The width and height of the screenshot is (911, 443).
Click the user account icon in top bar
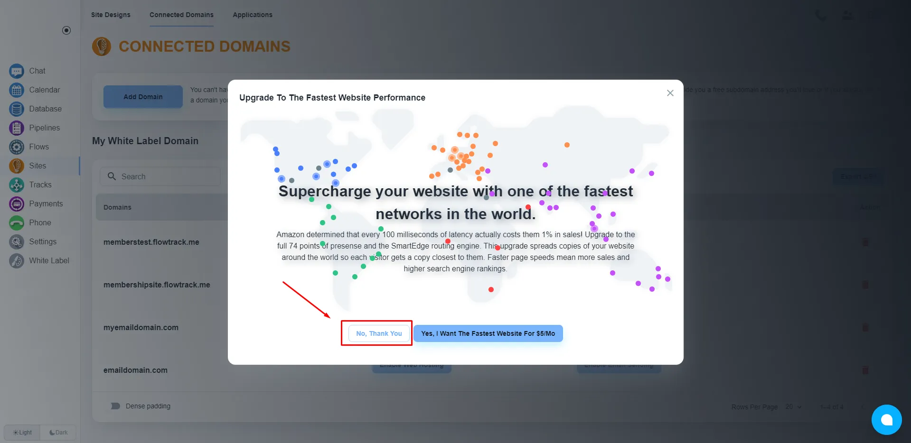coord(847,16)
